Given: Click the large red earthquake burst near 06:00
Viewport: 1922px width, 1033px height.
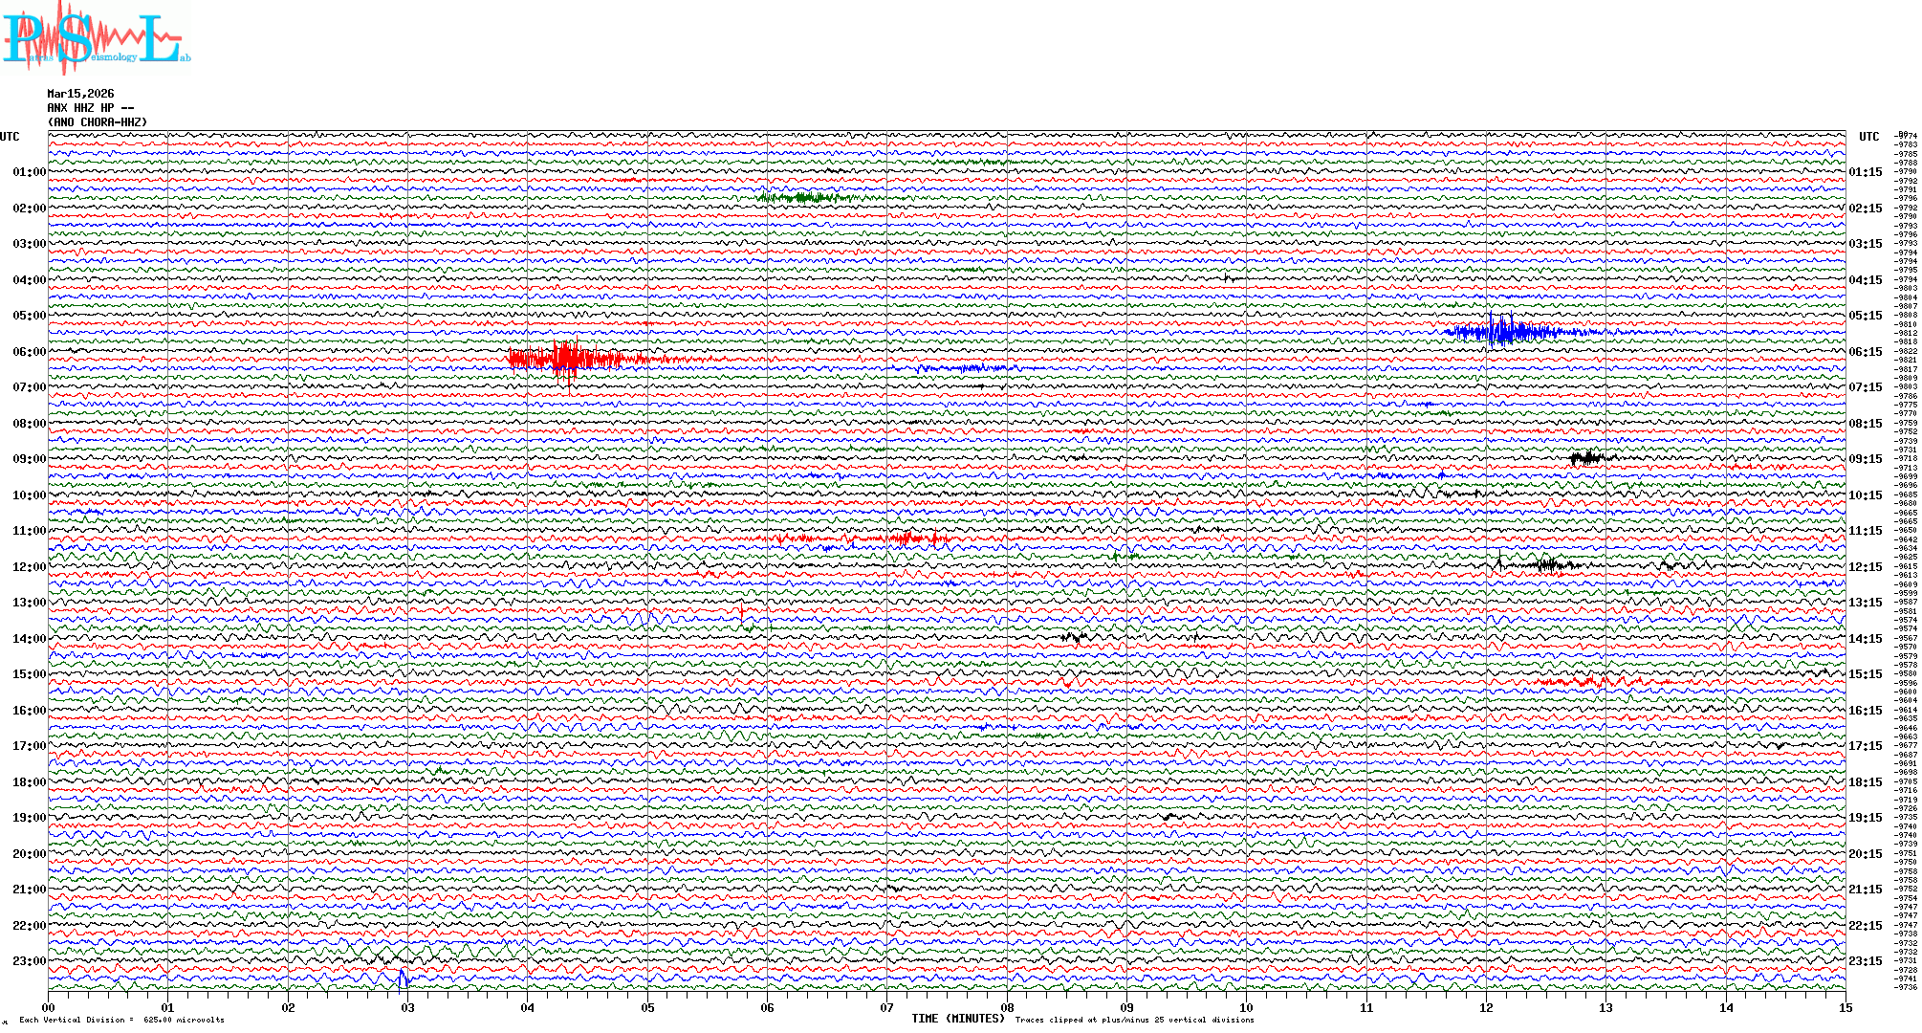Looking at the screenshot, I should click(x=568, y=360).
